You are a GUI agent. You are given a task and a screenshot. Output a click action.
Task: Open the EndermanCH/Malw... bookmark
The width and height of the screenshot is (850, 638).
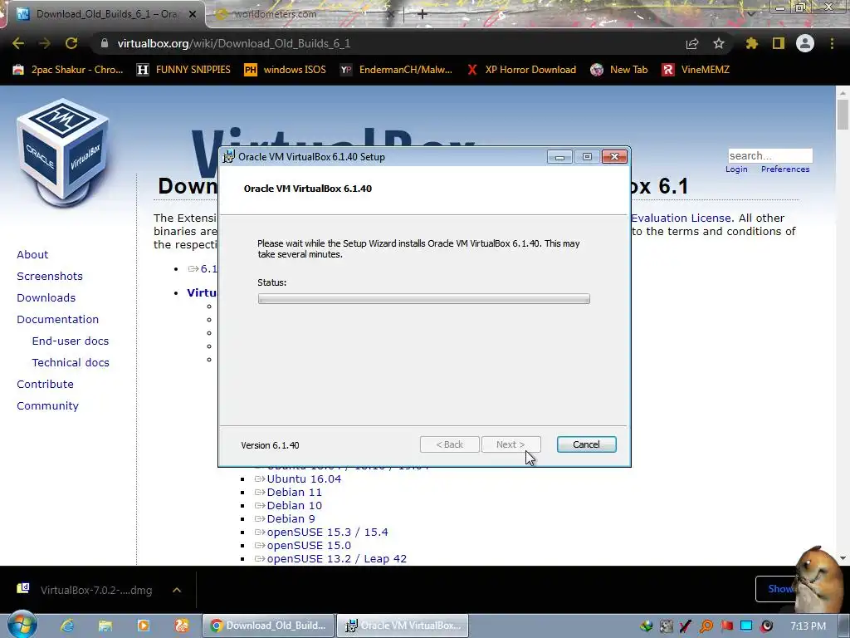click(396, 70)
